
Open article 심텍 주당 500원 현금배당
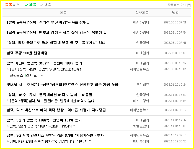(27, 53)
